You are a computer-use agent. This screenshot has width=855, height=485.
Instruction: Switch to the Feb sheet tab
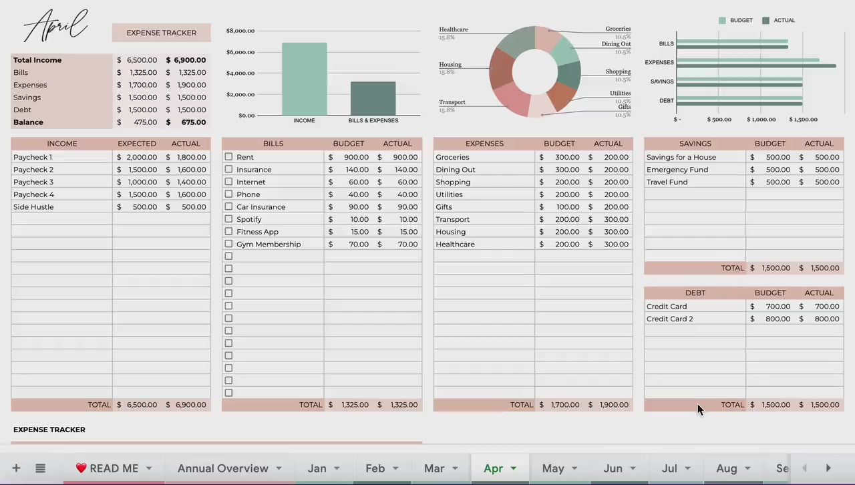375,468
